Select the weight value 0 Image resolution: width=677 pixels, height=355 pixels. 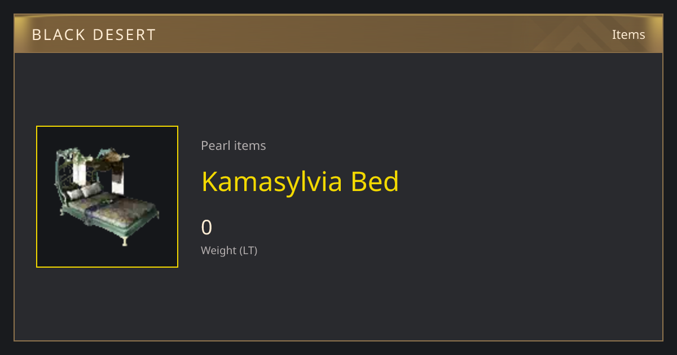(x=206, y=228)
